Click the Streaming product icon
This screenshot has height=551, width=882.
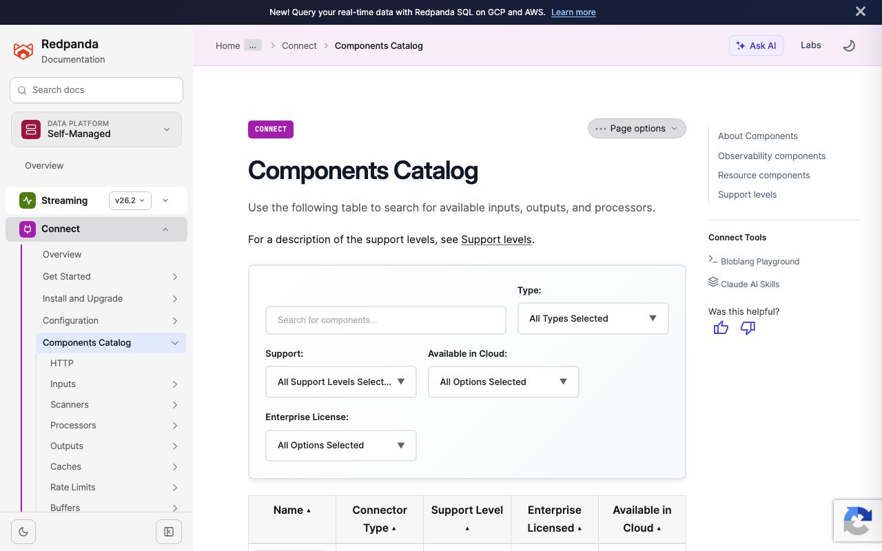click(28, 200)
